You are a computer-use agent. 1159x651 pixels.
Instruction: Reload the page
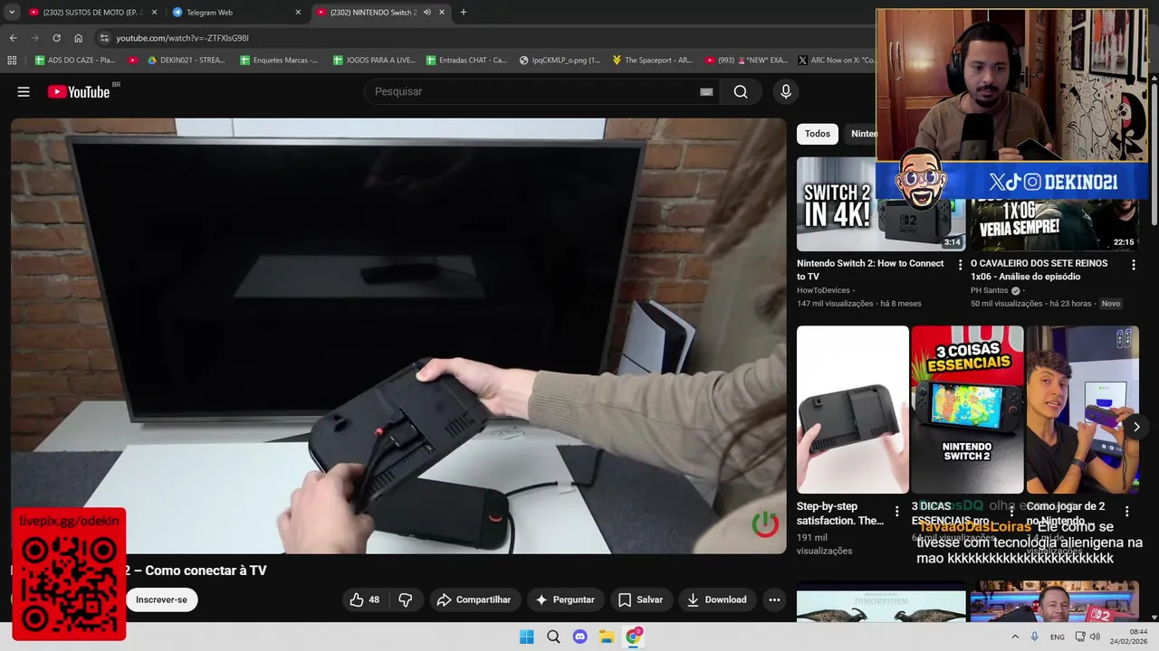click(x=56, y=38)
